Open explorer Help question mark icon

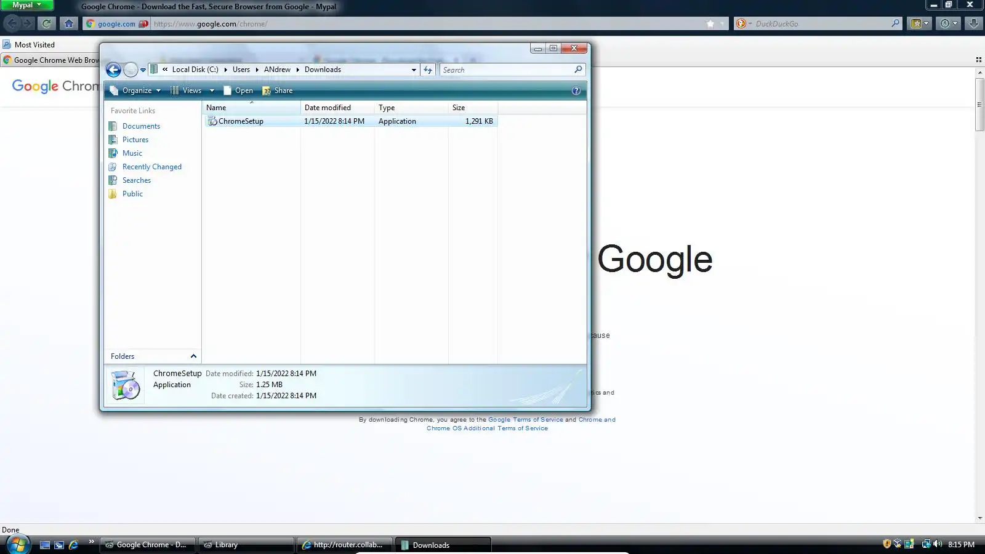(576, 90)
